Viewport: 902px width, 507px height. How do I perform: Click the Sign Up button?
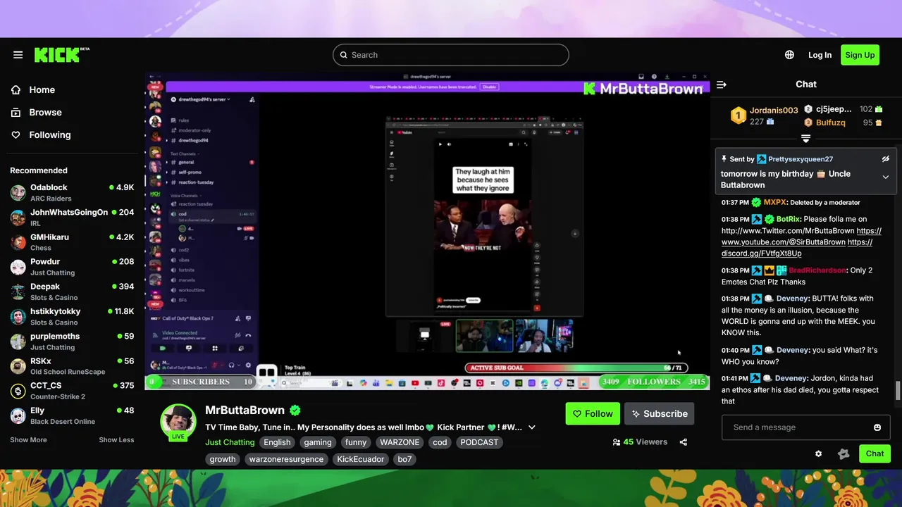[860, 55]
